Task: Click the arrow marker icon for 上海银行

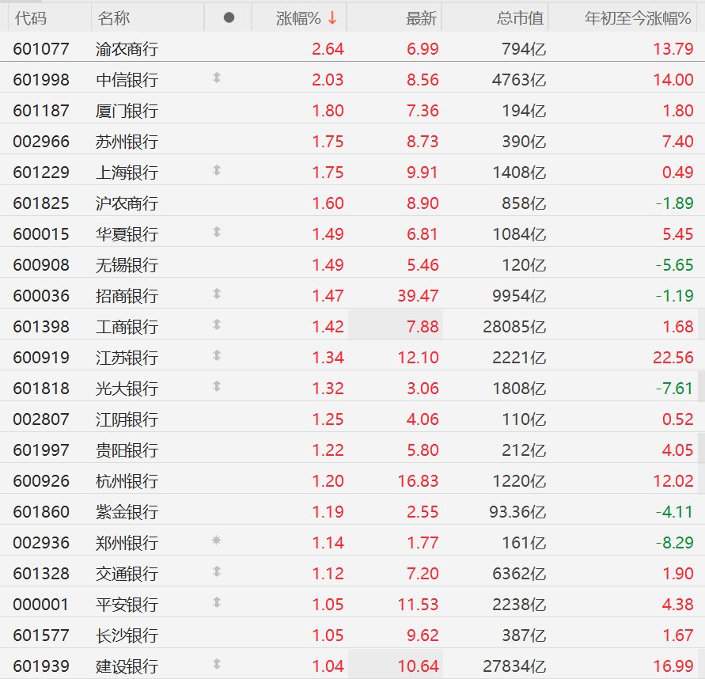Action: tap(217, 170)
